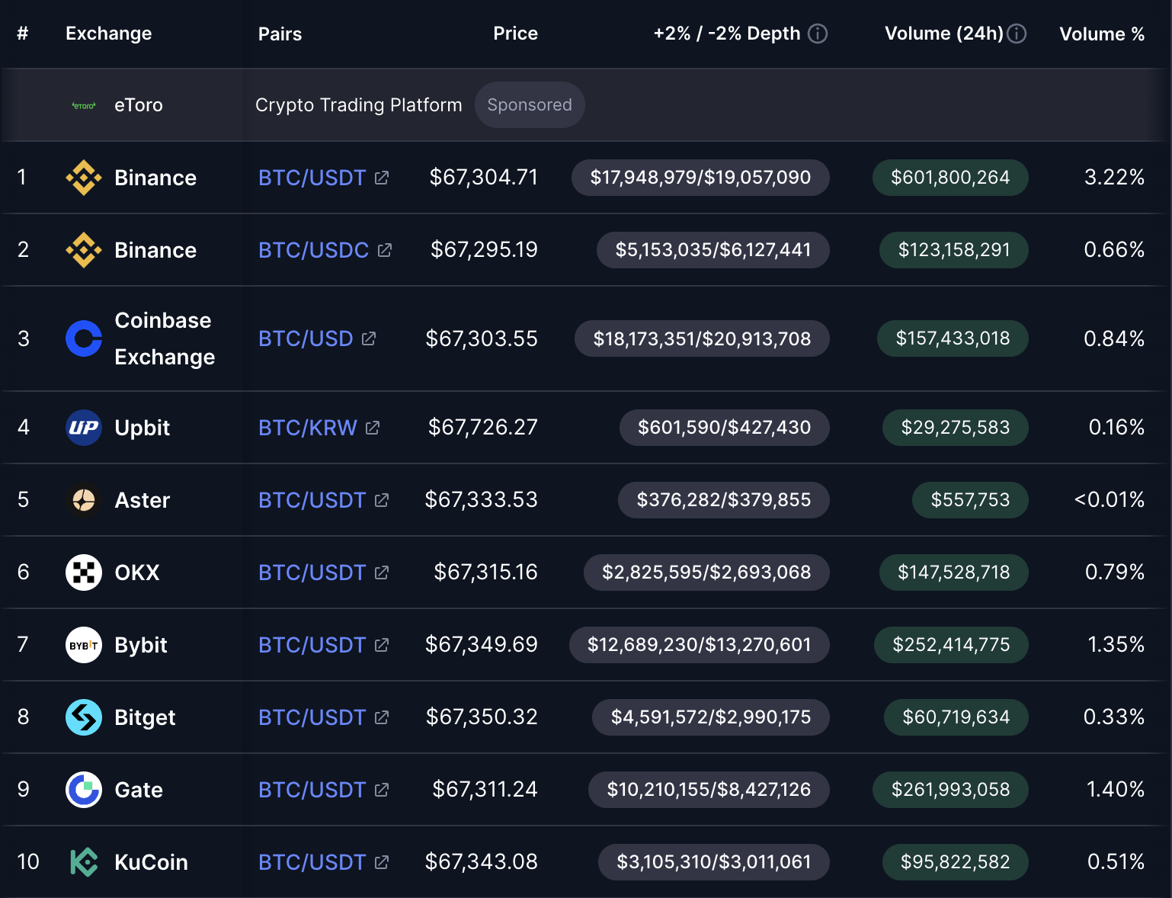Viewport: 1172px width, 898px height.
Task: Click the KuCoin exchange logo
Action: [83, 862]
